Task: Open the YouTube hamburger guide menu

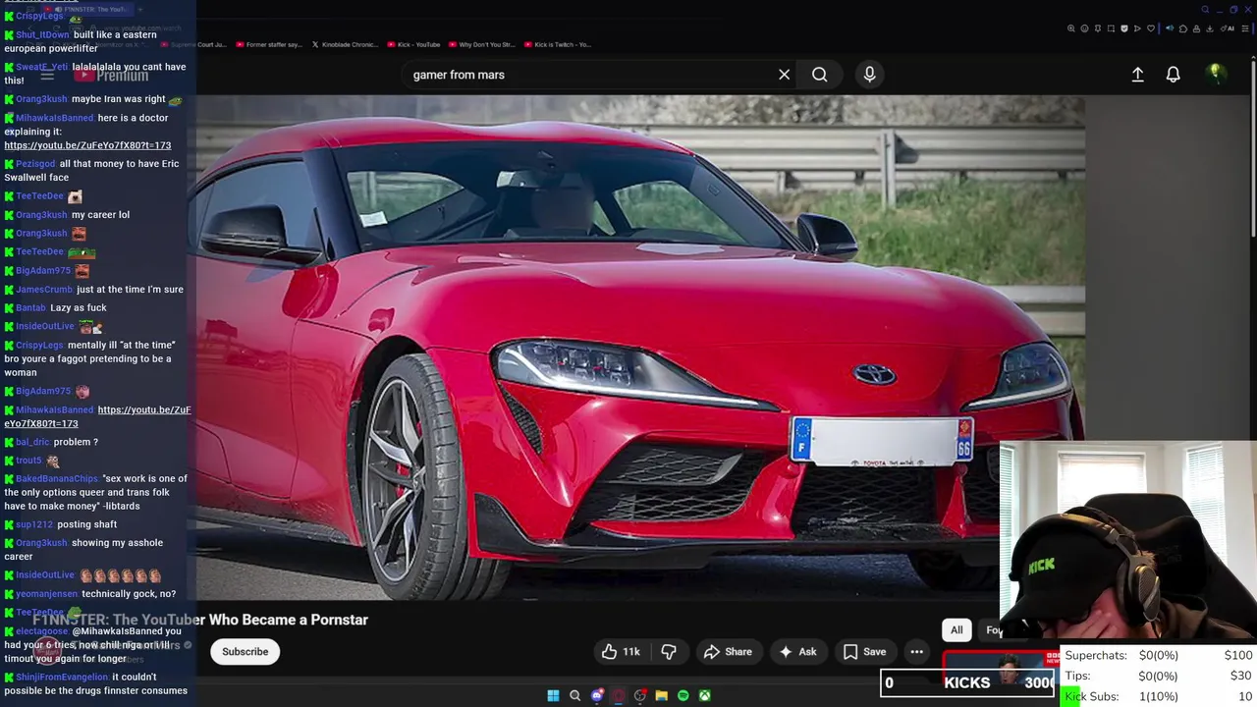Action: (x=47, y=75)
